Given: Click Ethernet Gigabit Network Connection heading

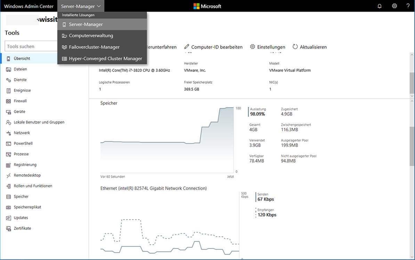Looking at the screenshot, I should 154,188.
